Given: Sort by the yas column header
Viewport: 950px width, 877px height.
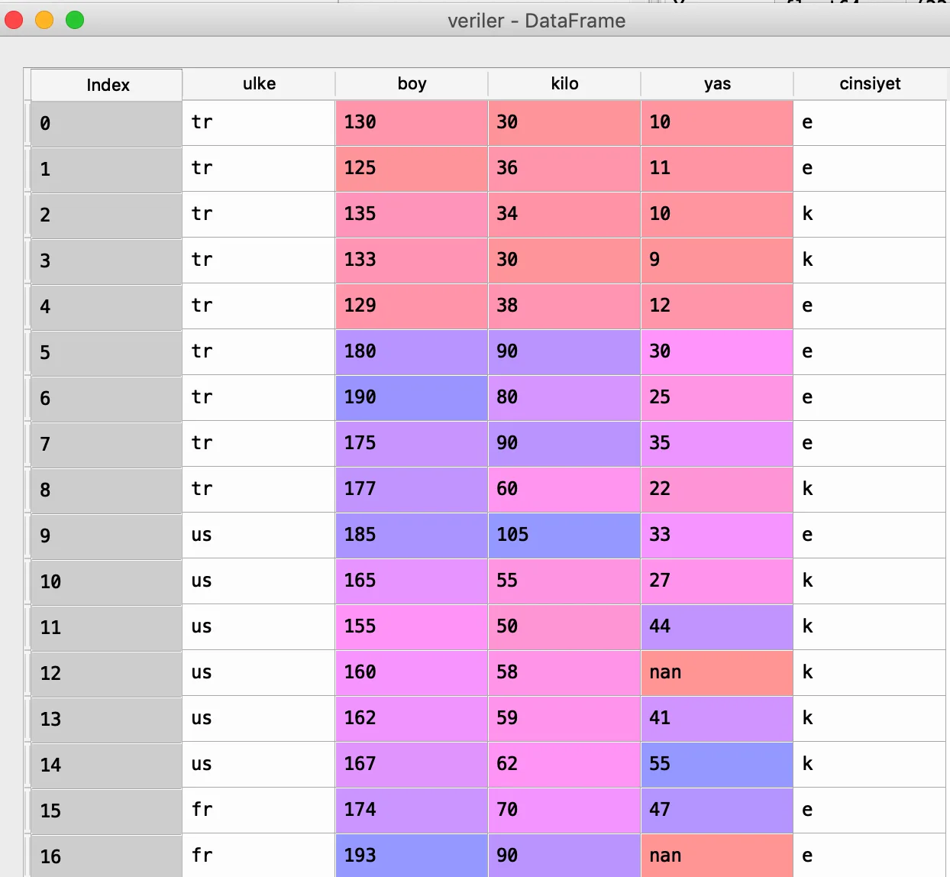Looking at the screenshot, I should coord(717,84).
